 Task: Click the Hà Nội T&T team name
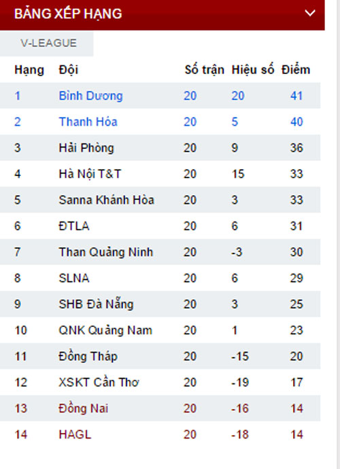click(x=90, y=174)
